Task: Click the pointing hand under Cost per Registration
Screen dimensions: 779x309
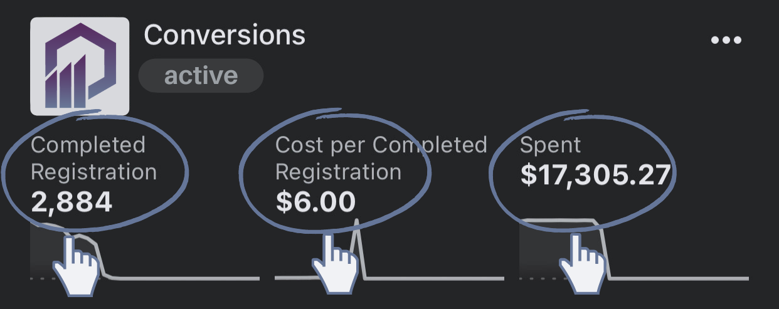Action: click(334, 264)
